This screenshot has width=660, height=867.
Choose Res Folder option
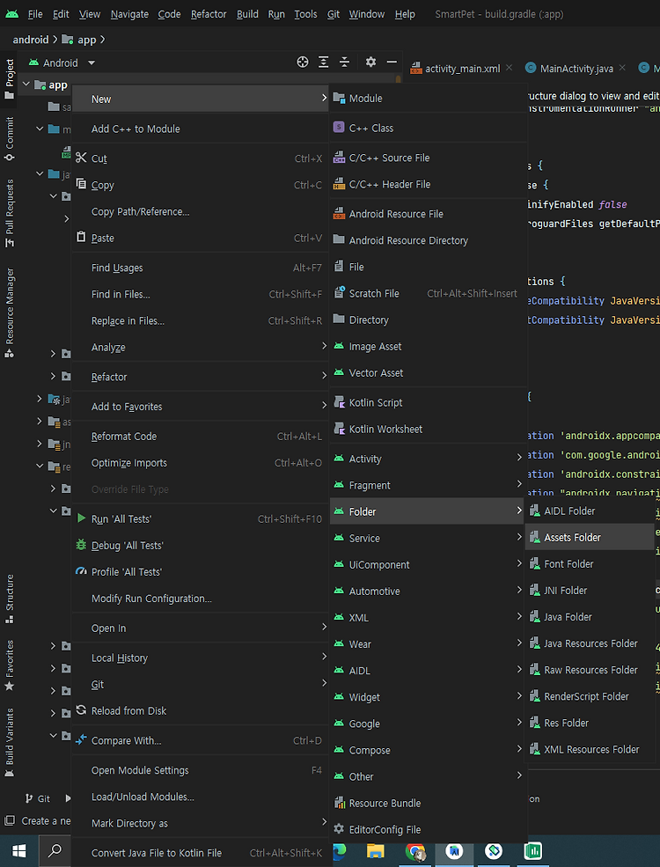pos(590,723)
